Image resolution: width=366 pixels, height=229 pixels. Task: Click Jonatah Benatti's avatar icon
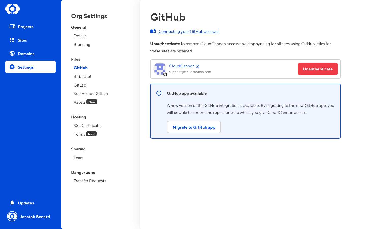(x=12, y=216)
